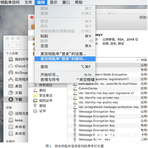This screenshot has height=148, width=148.
Task: Open the 显示 menu
Action: pos(54,2)
